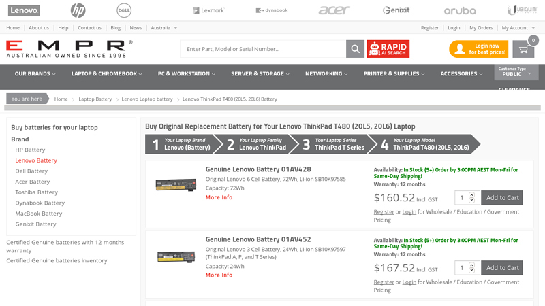545x306 pixels.
Task: Expand the Australia region dropdown
Action: [x=164, y=28]
